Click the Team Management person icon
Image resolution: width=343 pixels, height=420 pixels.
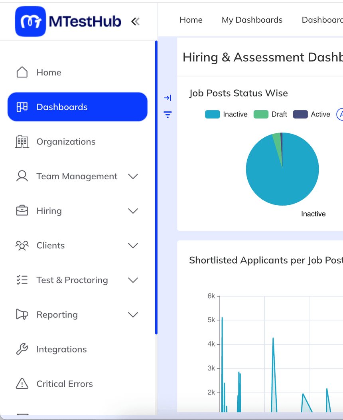(22, 176)
